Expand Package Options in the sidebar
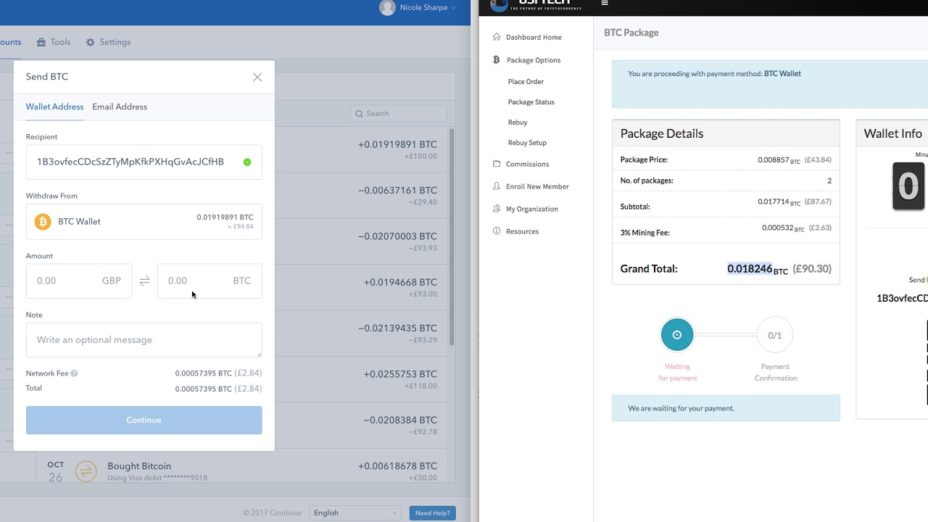Image resolution: width=928 pixels, height=522 pixels. tap(534, 60)
